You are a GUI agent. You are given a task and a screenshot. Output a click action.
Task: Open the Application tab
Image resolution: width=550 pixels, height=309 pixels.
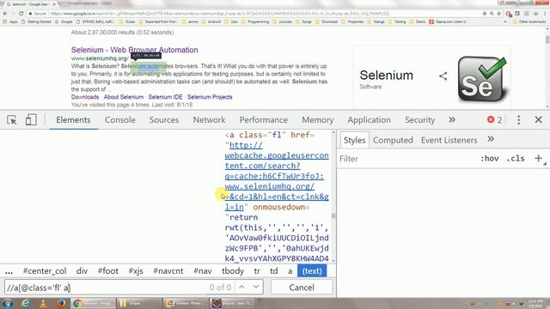[x=369, y=120]
